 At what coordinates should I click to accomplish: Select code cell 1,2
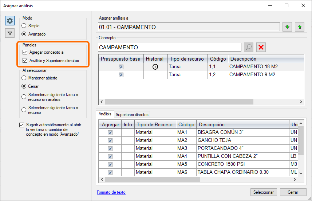click(218, 75)
